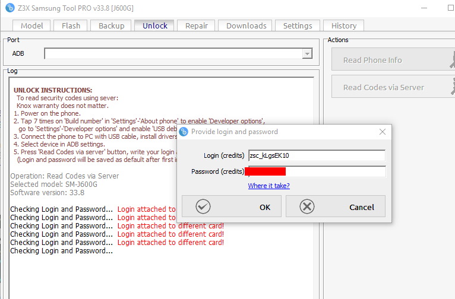
Task: Focus the Password (credits) input field
Action: point(317,171)
